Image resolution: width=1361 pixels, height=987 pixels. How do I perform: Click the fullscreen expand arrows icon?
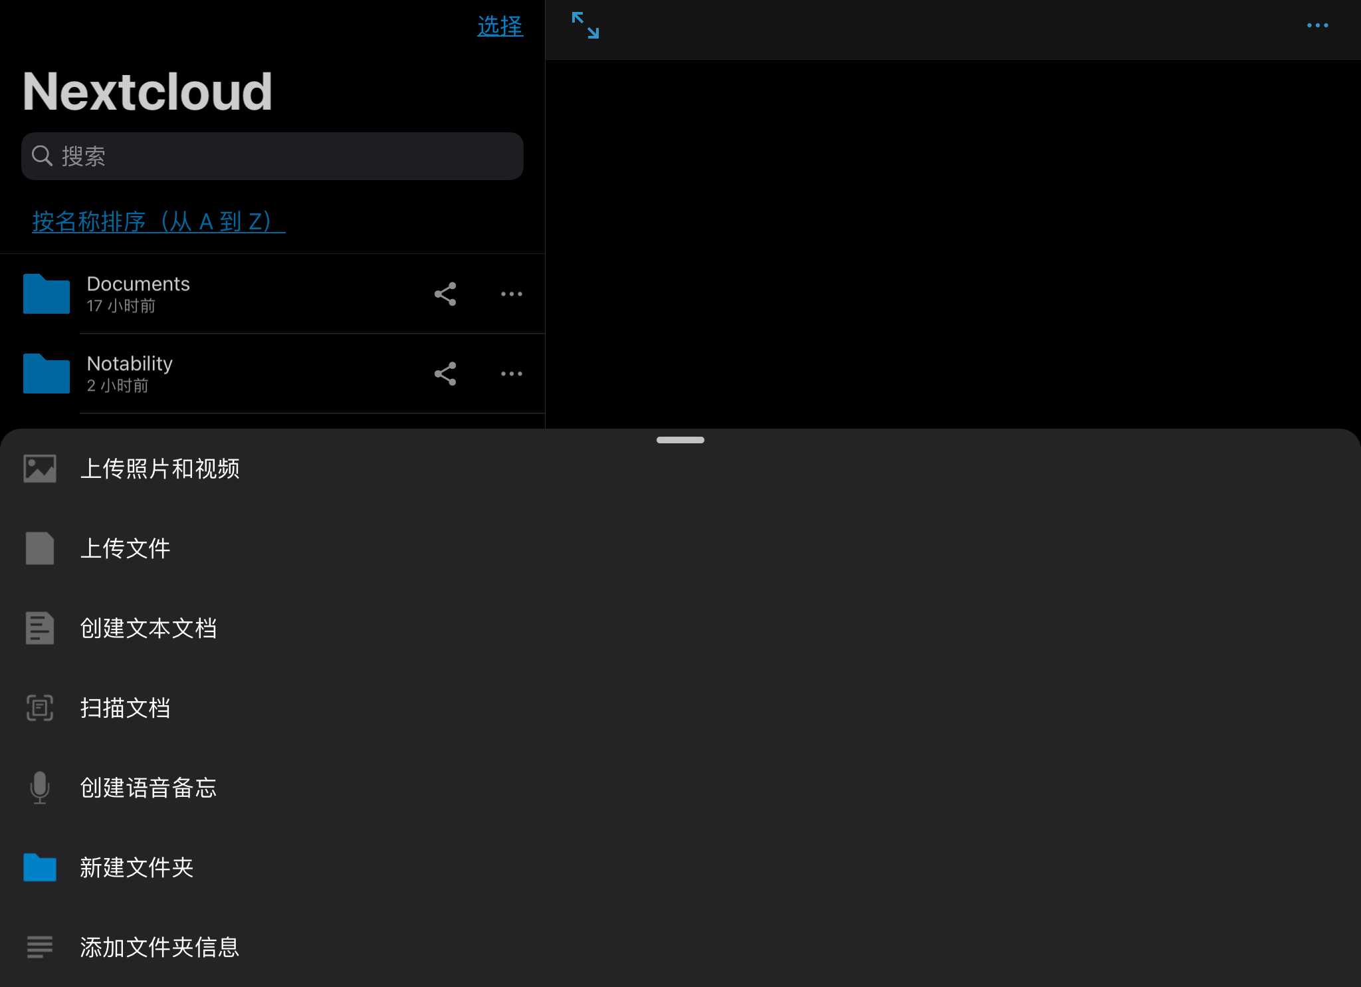click(x=585, y=25)
